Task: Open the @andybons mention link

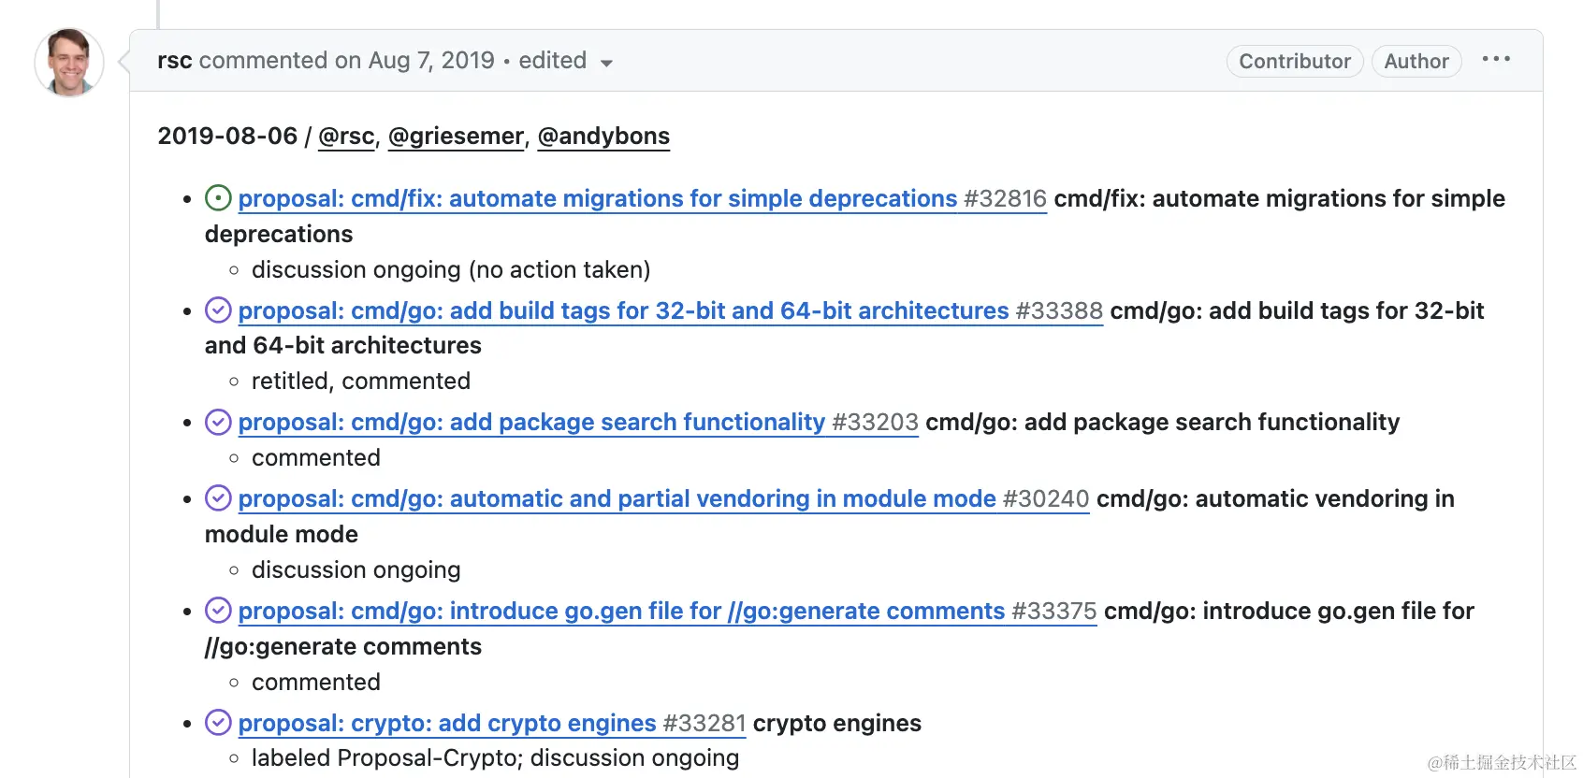Action: pos(603,137)
